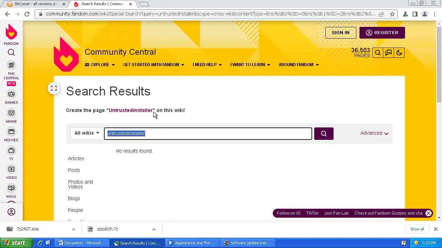Dismiss the bottom promo banner
442x248 pixels.
point(429,213)
